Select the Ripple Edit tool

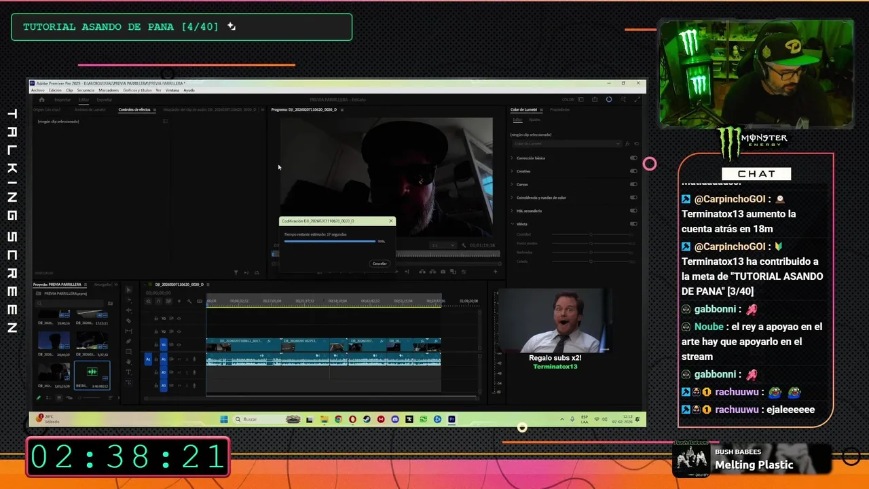click(129, 310)
